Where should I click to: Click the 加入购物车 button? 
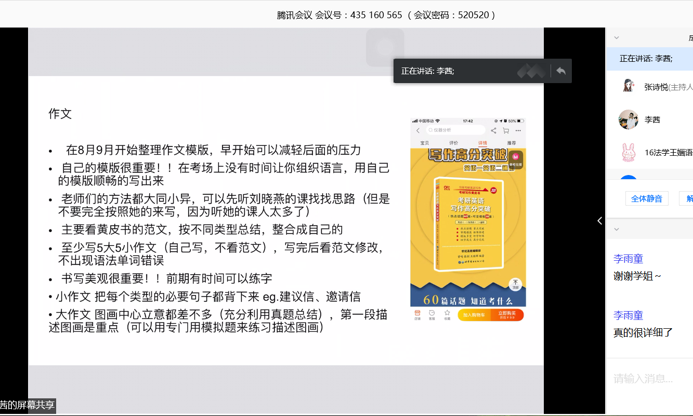474,315
